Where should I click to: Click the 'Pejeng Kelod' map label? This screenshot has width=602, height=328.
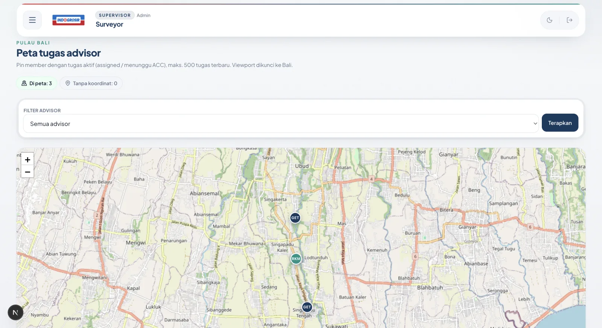tap(412, 152)
